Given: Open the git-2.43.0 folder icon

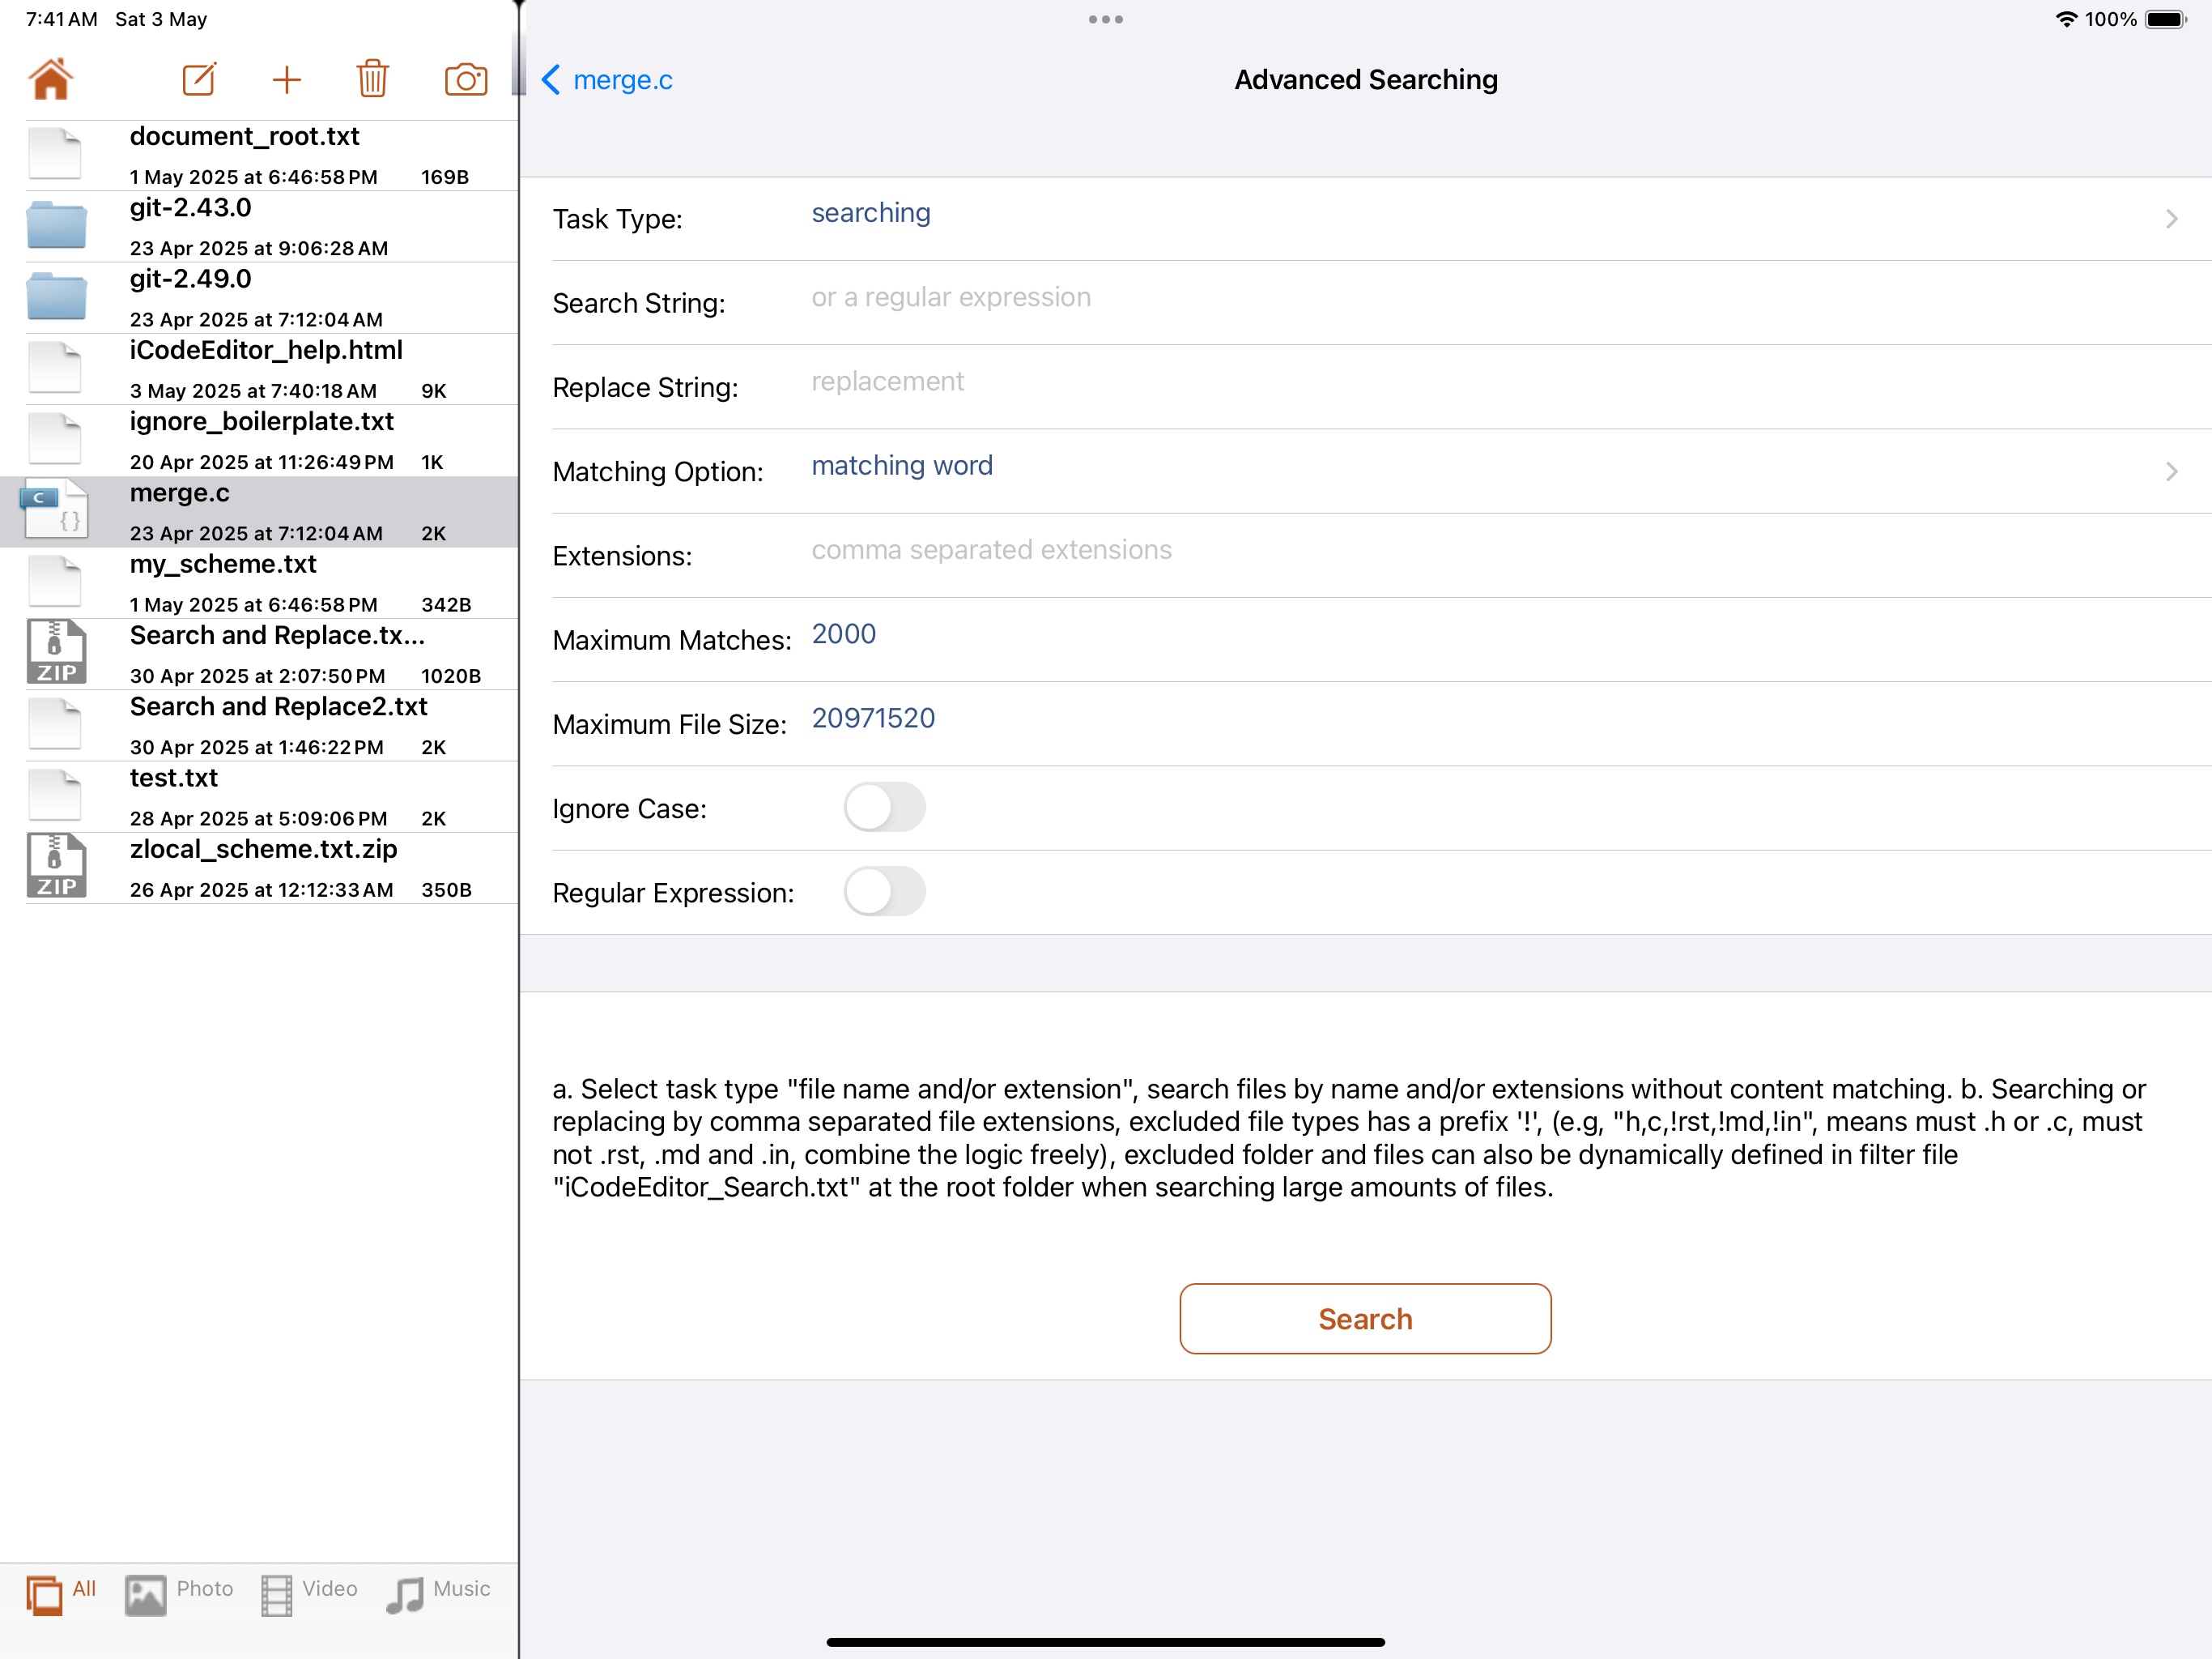Looking at the screenshot, I should click(56, 226).
